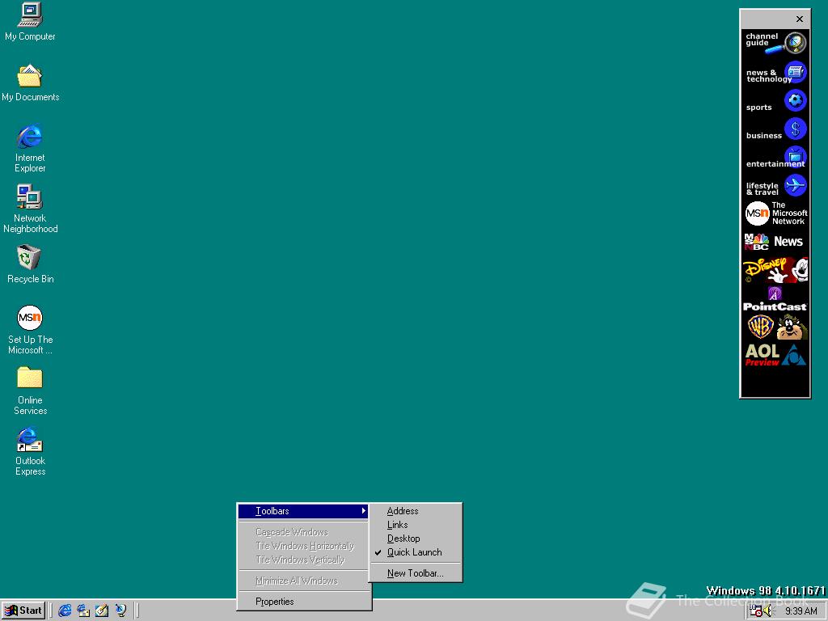Click the 9:39 AM clock

pyautogui.click(x=801, y=611)
